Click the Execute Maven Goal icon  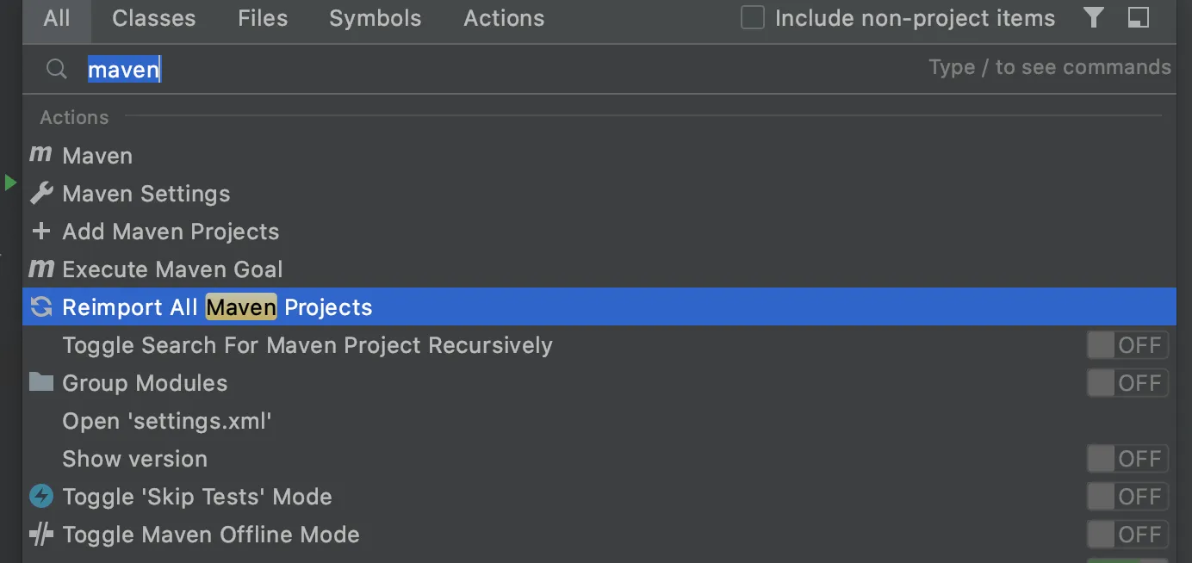point(40,269)
